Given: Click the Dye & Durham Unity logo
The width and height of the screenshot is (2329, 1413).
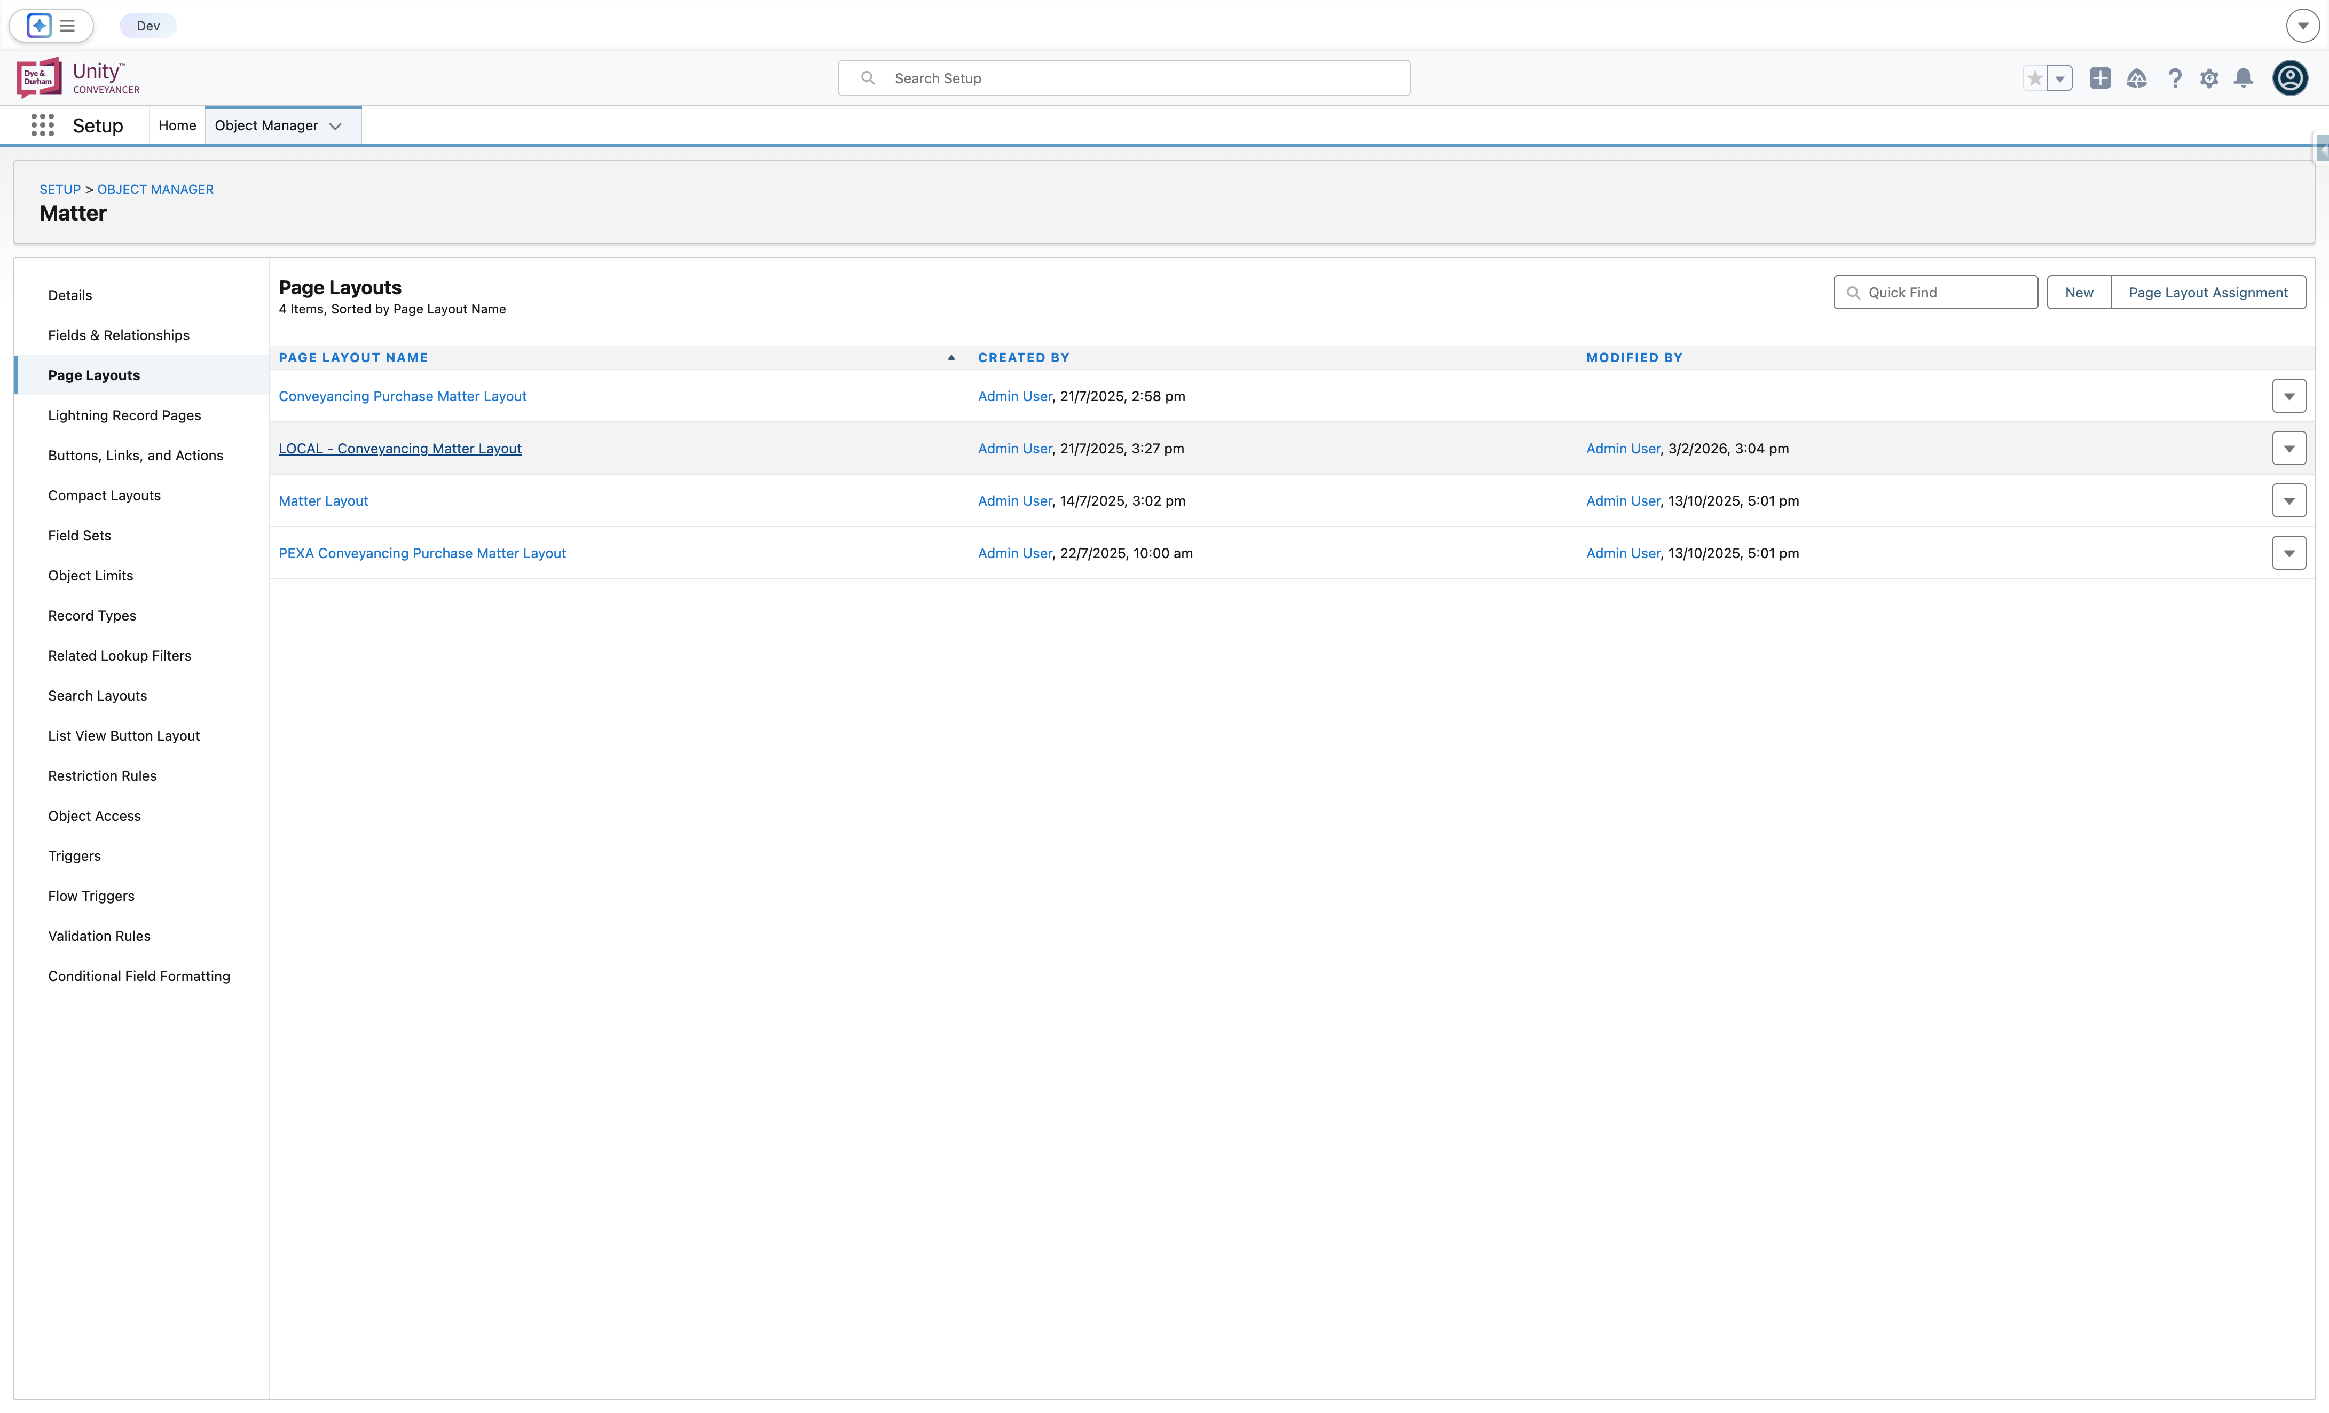Looking at the screenshot, I should click(x=78, y=77).
